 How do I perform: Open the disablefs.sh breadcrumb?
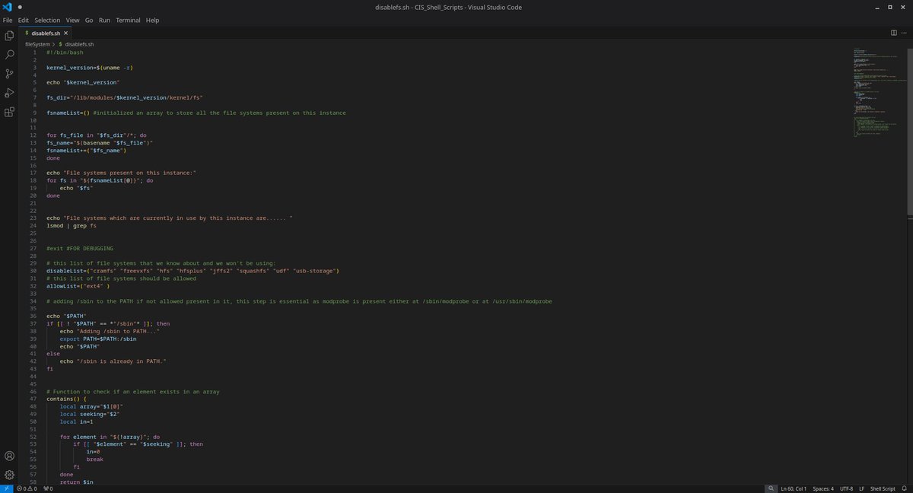[78, 44]
